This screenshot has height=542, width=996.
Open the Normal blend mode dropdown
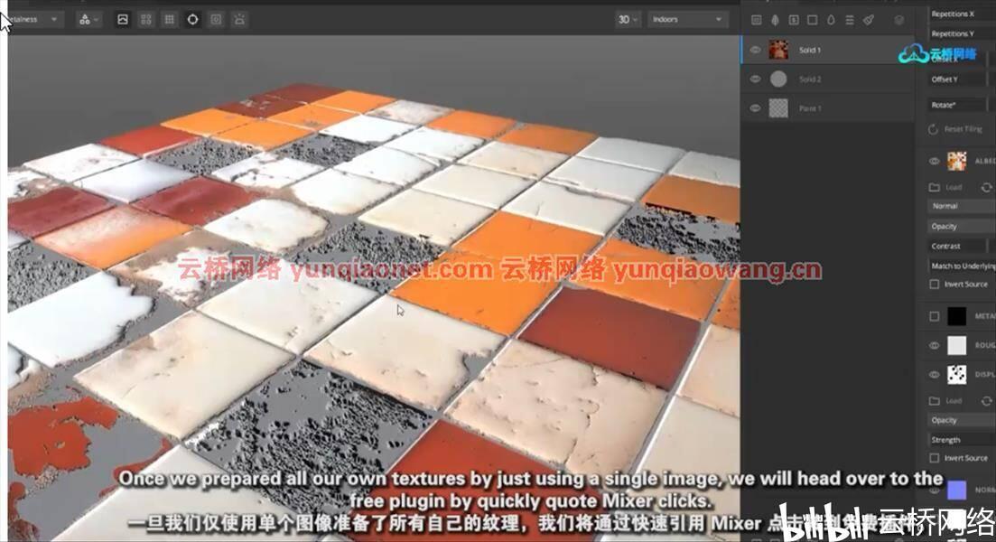[x=961, y=206]
